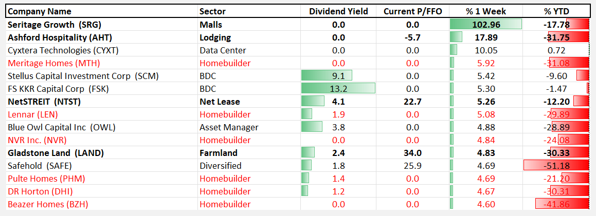Click the Dividend Yield column header
596x216 pixels.
338,11
